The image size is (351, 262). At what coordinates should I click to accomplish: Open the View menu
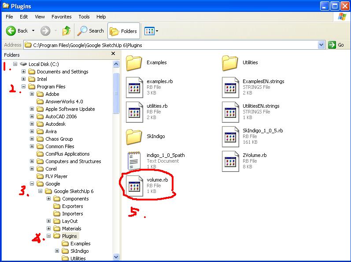tap(40, 17)
